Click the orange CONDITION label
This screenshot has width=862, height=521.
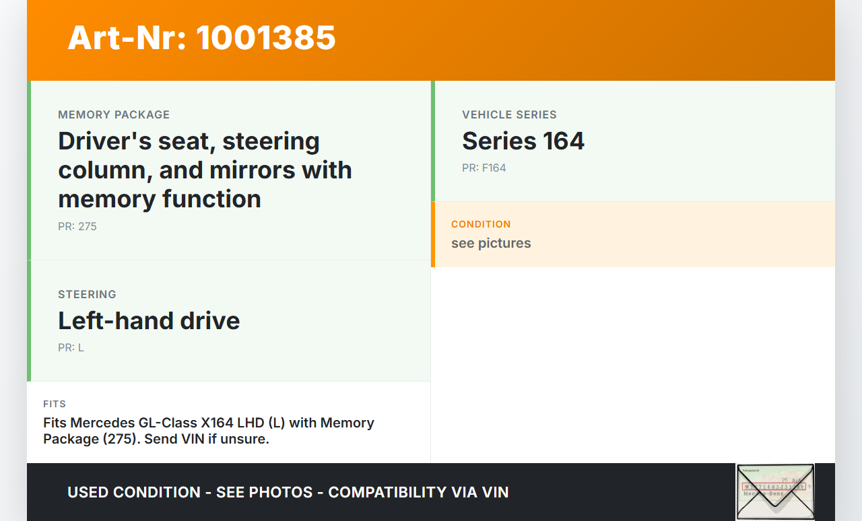tap(481, 224)
